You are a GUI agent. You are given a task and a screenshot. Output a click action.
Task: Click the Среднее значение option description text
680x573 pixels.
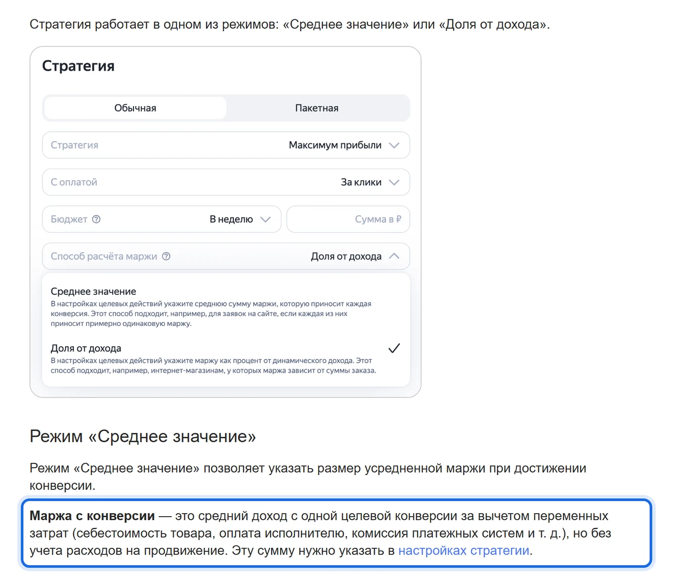(x=211, y=314)
